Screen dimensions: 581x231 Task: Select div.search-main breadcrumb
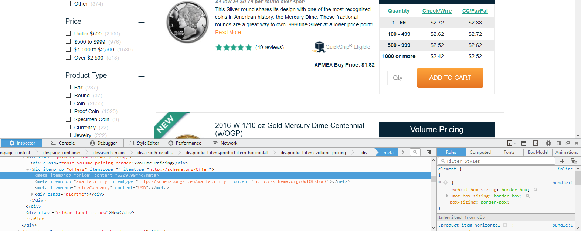pos(109,152)
